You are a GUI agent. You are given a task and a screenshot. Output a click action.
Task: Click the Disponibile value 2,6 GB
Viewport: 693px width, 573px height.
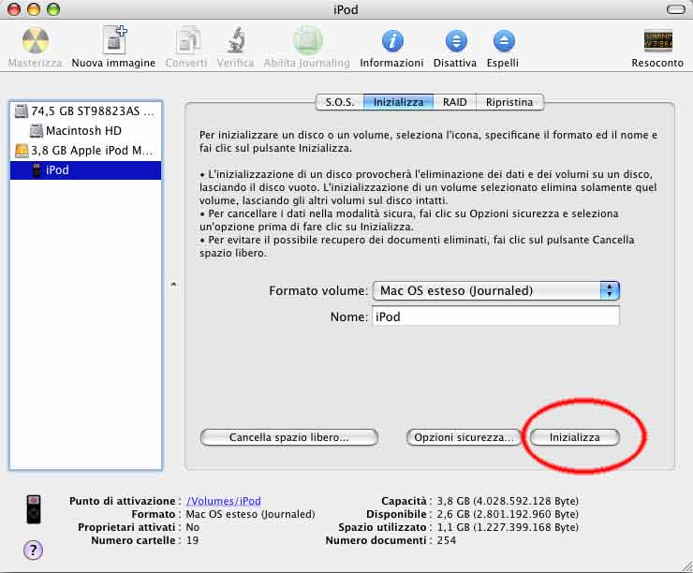[508, 514]
